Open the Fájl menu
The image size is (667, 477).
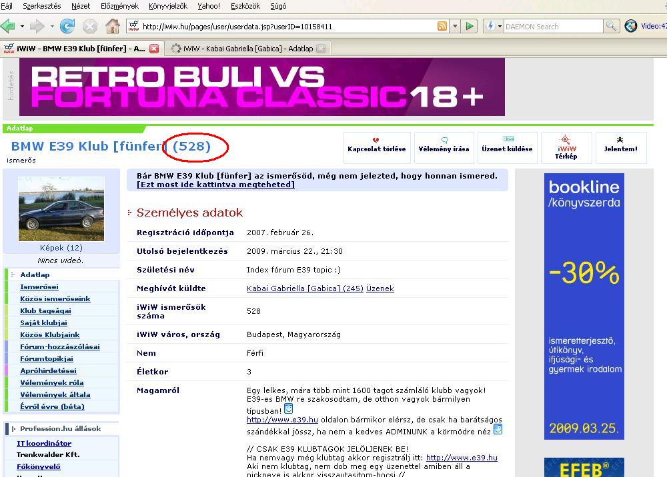(7, 7)
